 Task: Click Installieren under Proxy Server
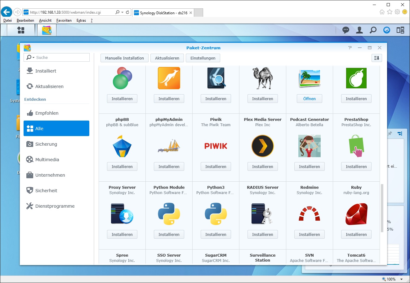click(x=122, y=234)
